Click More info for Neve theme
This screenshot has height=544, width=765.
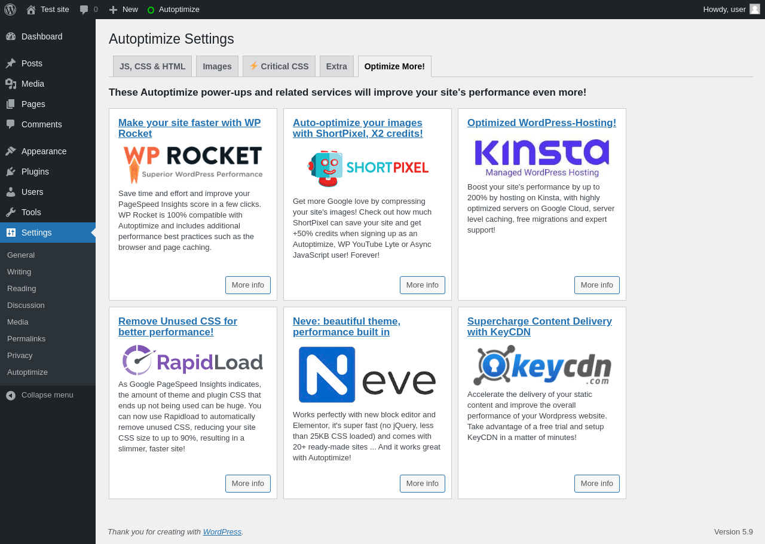click(x=423, y=484)
